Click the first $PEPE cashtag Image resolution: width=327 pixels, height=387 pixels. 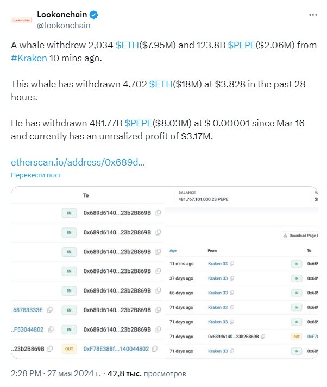pos(241,45)
